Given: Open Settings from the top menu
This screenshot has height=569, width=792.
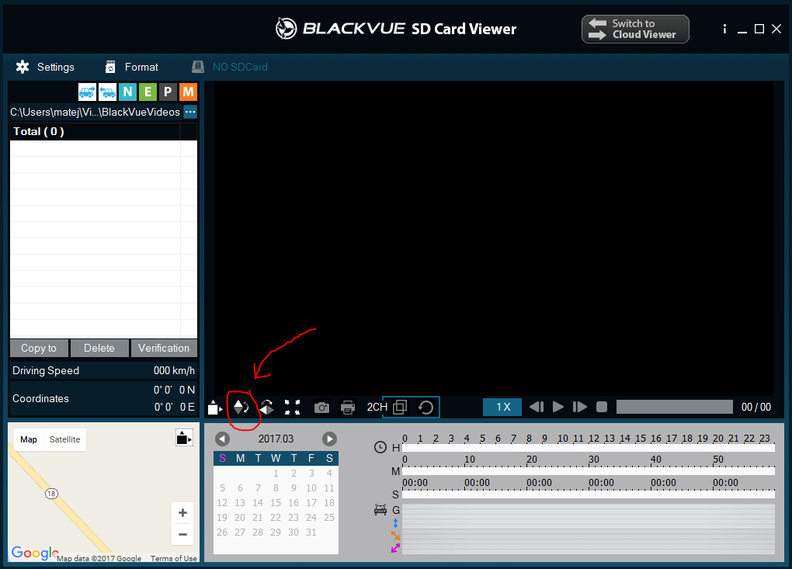Looking at the screenshot, I should pyautogui.click(x=46, y=68).
